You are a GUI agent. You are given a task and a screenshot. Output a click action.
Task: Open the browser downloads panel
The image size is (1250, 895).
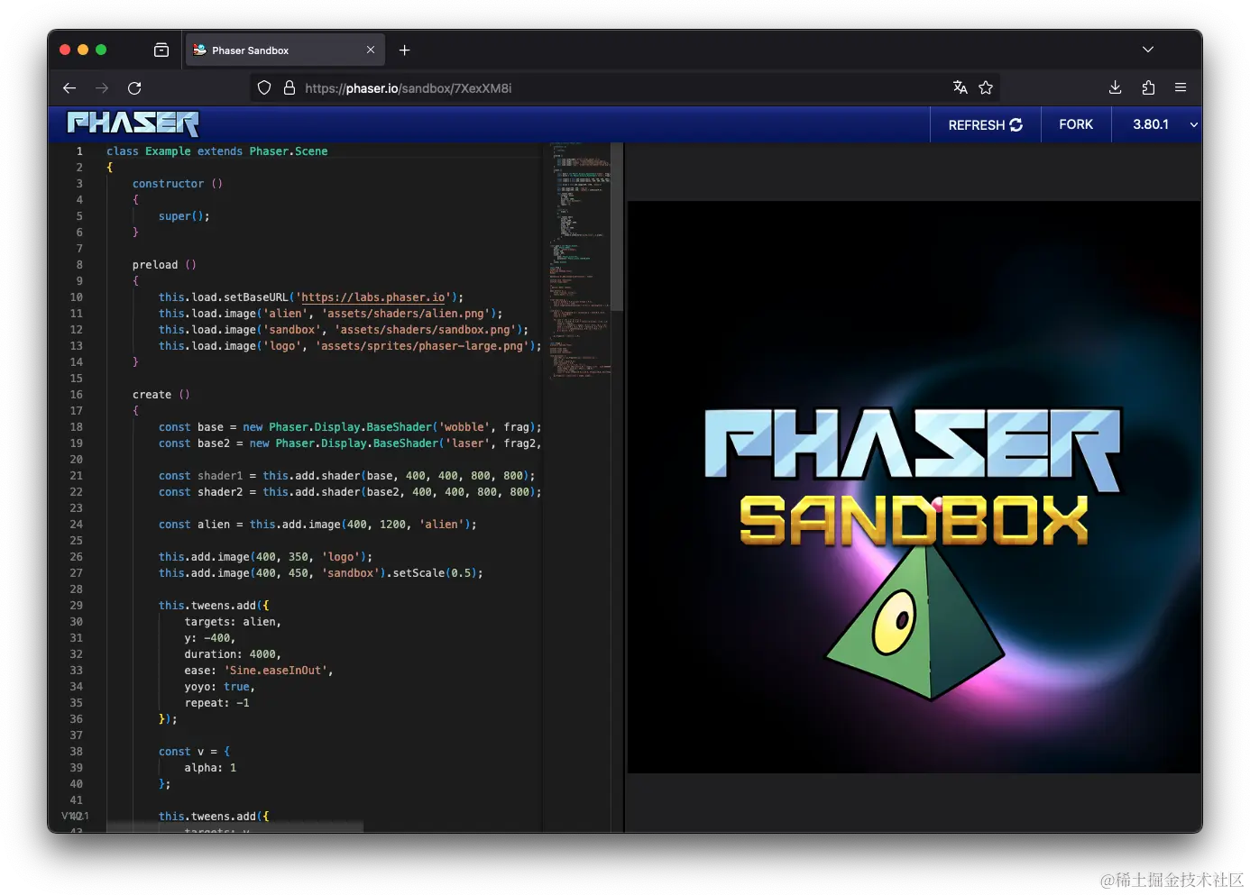click(x=1116, y=87)
